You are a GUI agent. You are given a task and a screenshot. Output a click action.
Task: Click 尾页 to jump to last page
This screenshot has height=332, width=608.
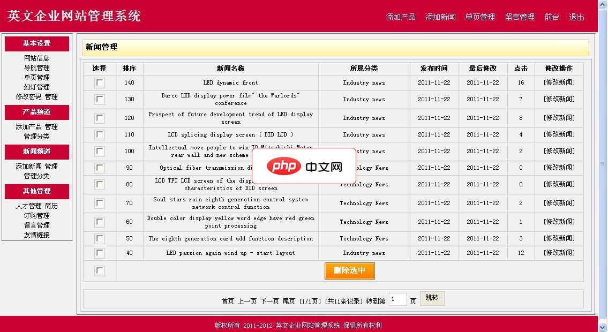[x=289, y=301]
